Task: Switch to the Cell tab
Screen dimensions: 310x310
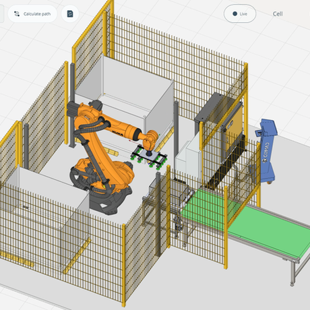Action: (278, 14)
